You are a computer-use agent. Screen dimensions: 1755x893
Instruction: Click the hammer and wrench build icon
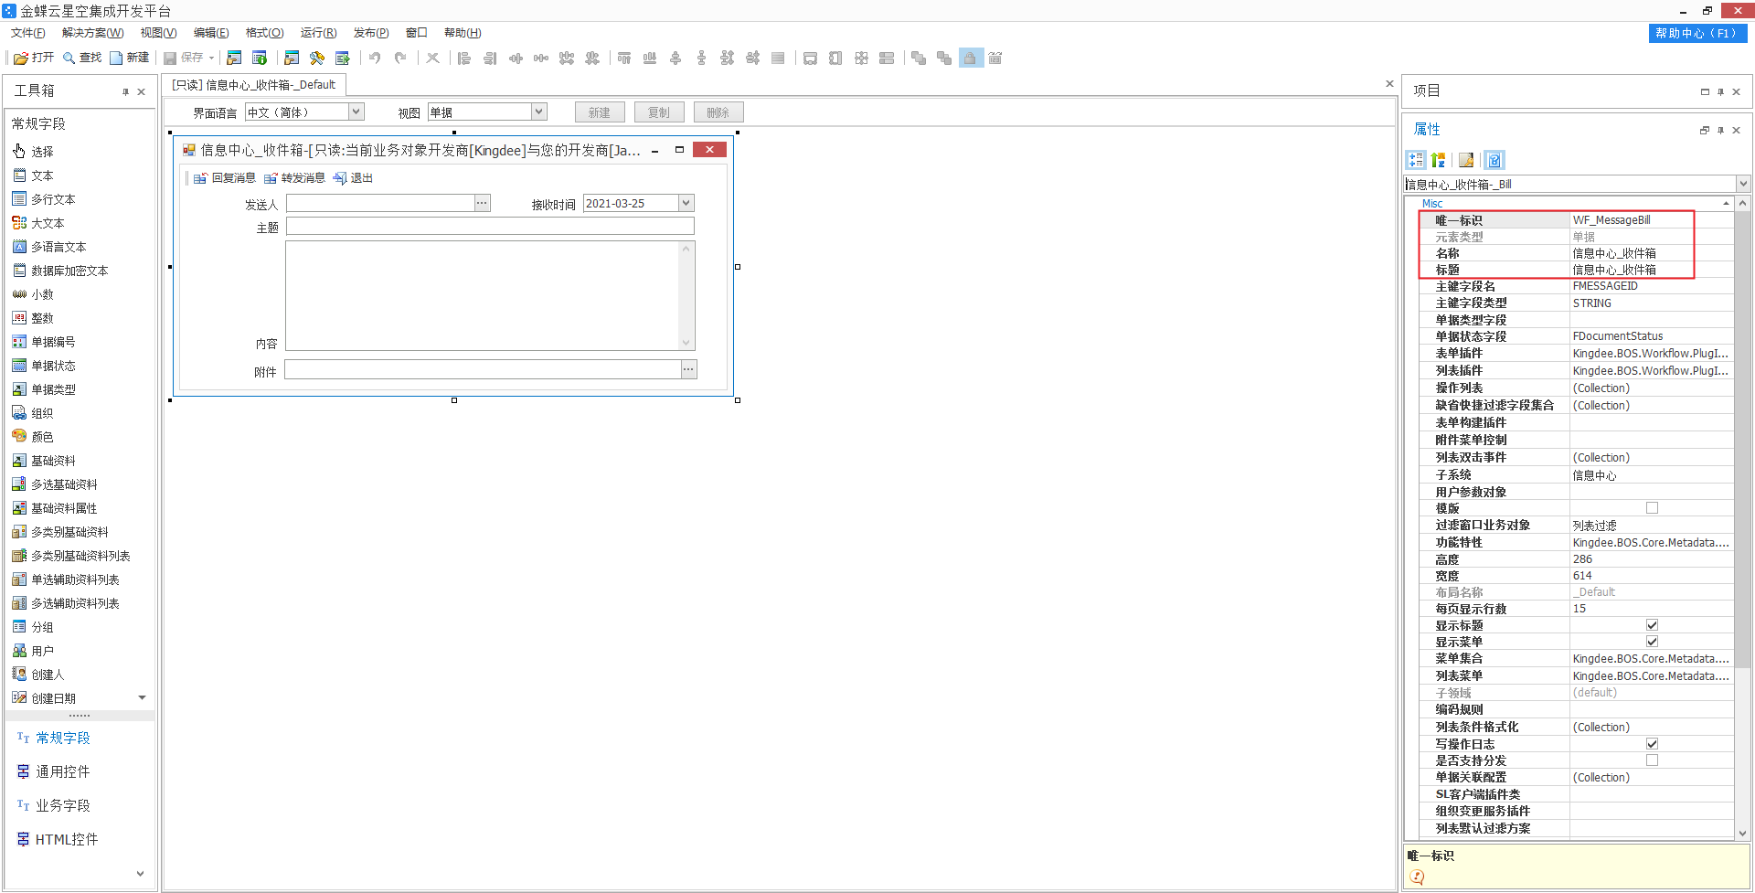(316, 58)
